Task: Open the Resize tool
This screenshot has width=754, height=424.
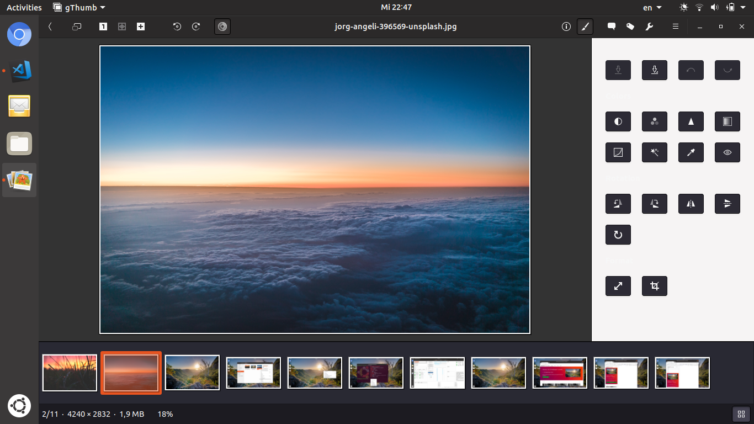Action: click(618, 286)
